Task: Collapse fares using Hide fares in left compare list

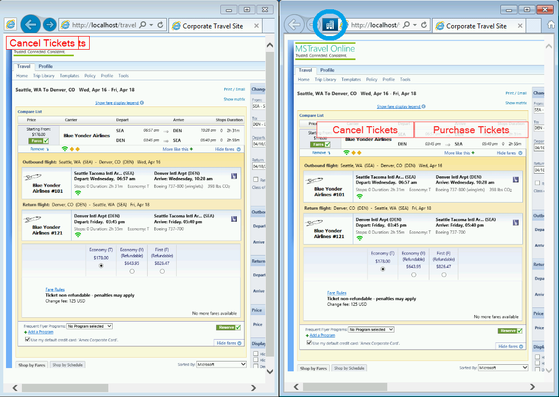Action: [x=228, y=149]
